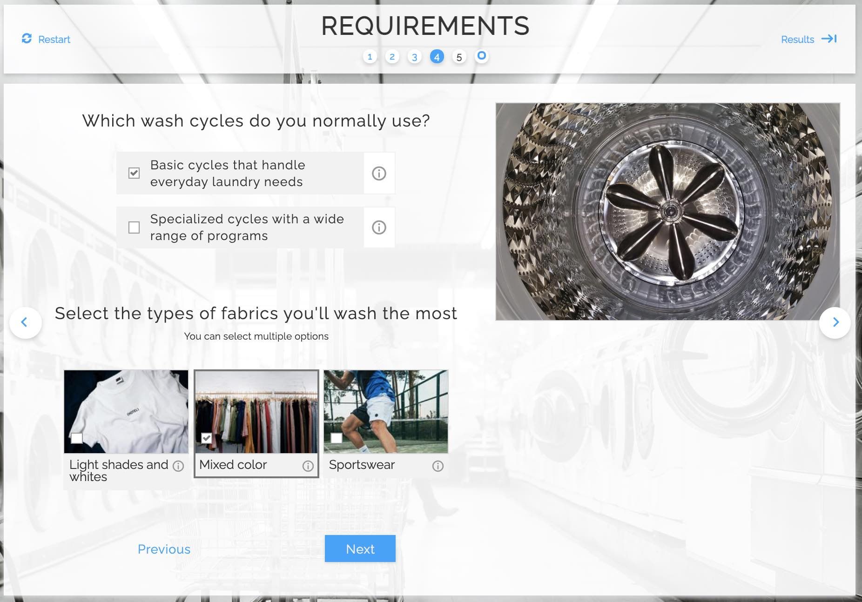Image resolution: width=862 pixels, height=602 pixels.
Task: Click the Previous link
Action: pyautogui.click(x=164, y=549)
